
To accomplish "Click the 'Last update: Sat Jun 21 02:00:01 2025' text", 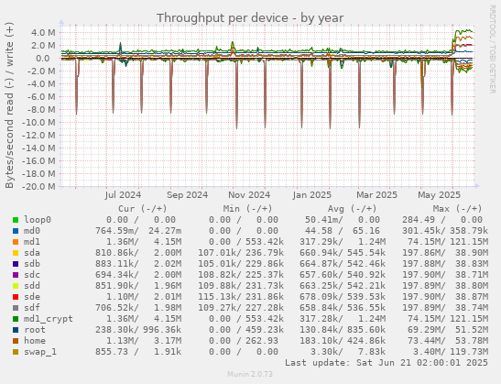I will [387, 363].
